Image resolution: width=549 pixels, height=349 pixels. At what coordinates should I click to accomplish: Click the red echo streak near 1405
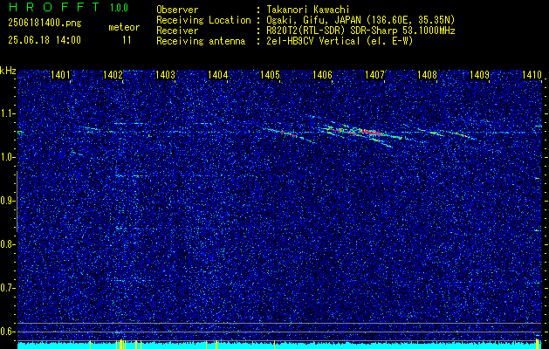289,133
